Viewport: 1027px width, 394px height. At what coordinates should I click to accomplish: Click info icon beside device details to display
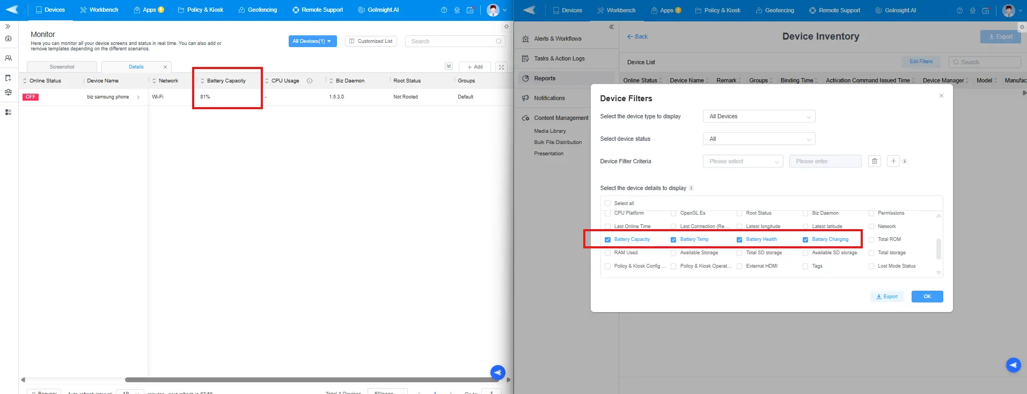691,188
